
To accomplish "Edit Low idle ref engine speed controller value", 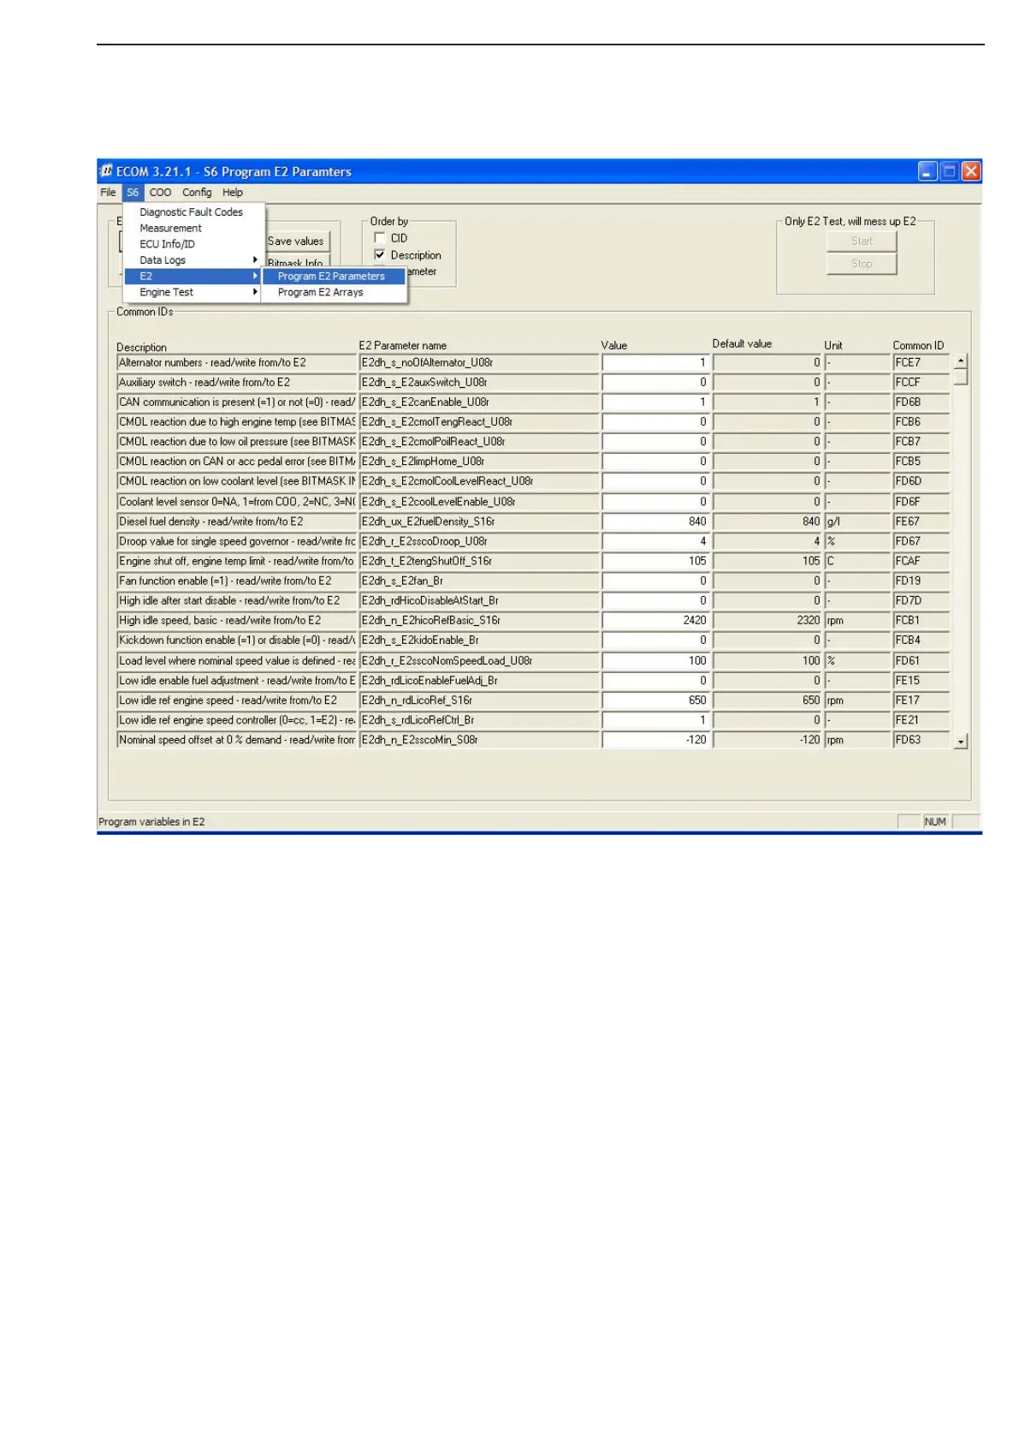I will pos(656,720).
